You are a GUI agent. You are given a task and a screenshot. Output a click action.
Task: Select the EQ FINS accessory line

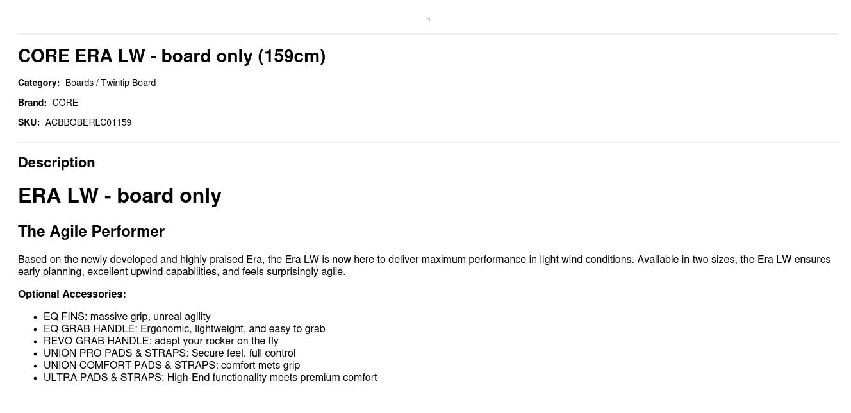(x=127, y=317)
